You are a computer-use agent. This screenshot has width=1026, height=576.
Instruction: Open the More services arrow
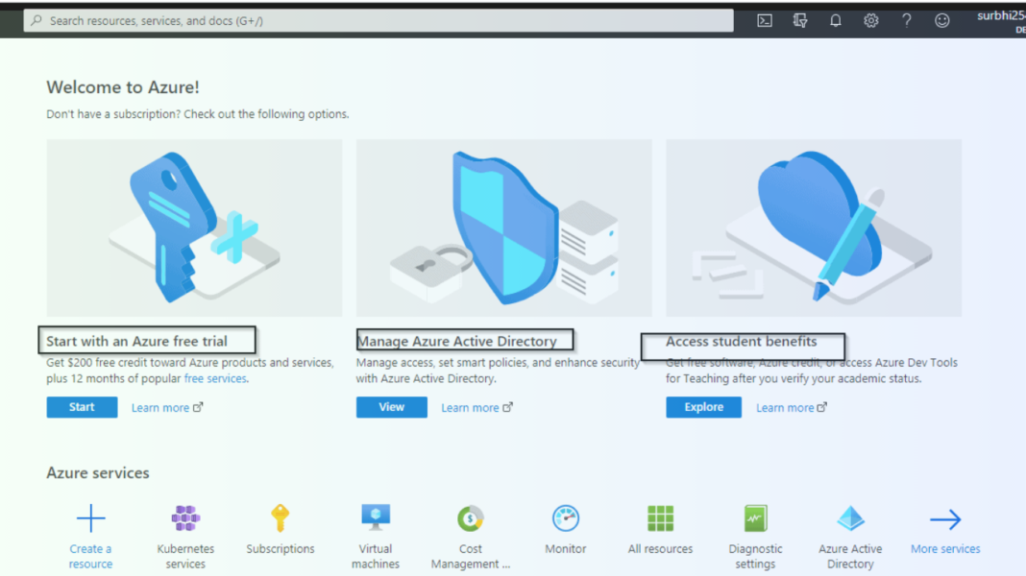(x=945, y=519)
